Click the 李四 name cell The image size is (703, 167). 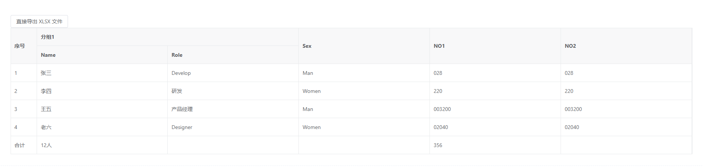coord(46,91)
